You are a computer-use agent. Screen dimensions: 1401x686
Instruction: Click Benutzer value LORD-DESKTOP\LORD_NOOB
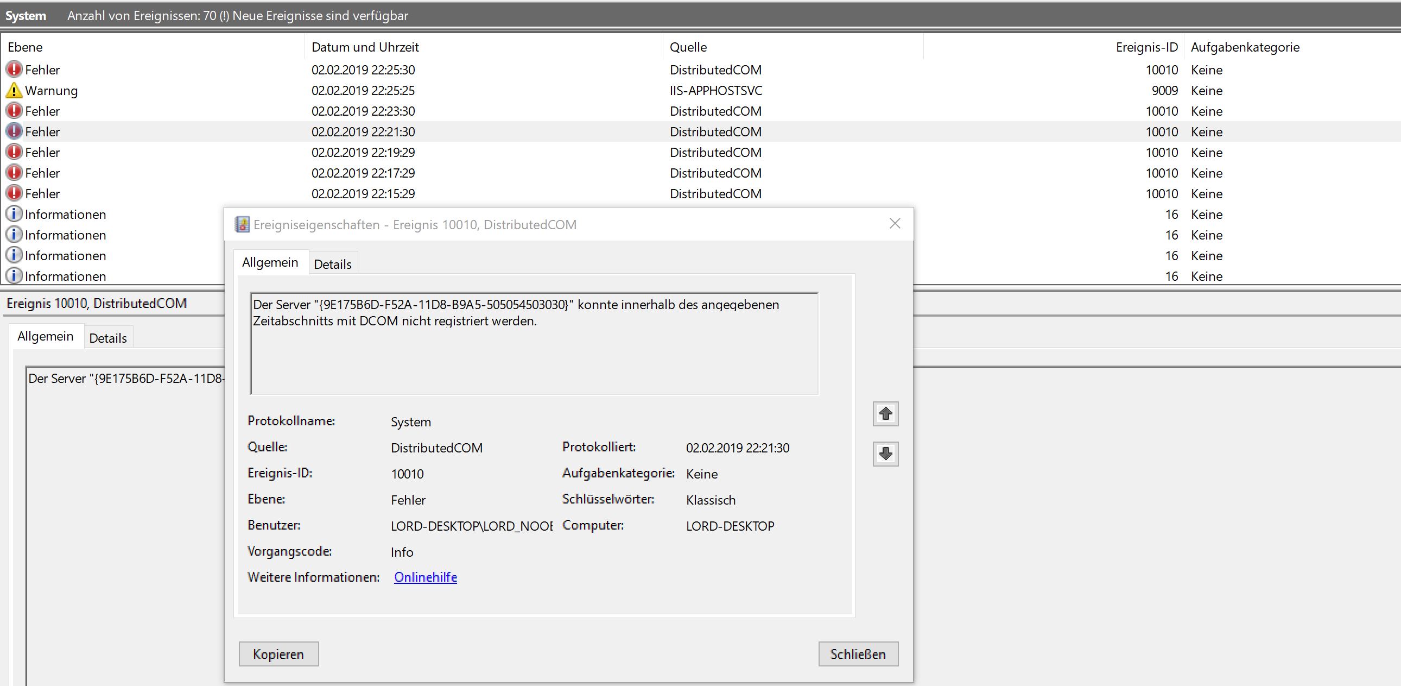tap(472, 526)
